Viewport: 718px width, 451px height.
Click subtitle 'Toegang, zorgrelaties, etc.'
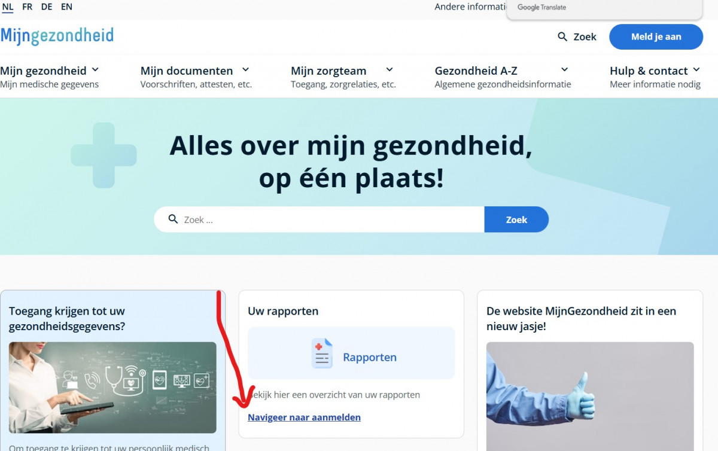click(343, 84)
